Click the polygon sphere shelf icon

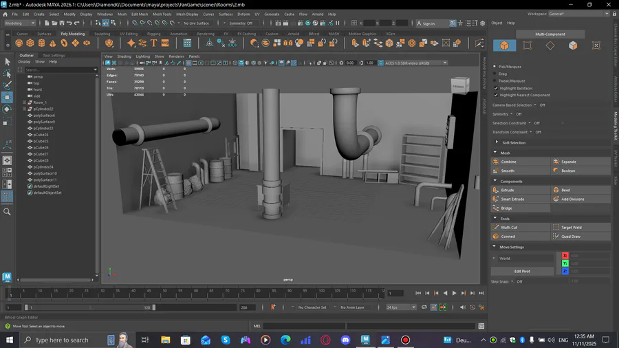pyautogui.click(x=20, y=43)
